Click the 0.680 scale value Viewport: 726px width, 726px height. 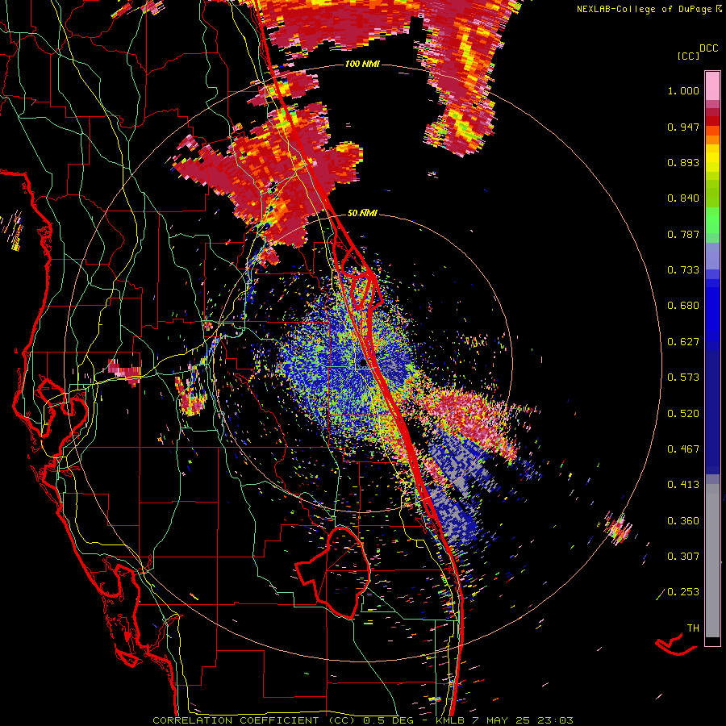pos(683,306)
